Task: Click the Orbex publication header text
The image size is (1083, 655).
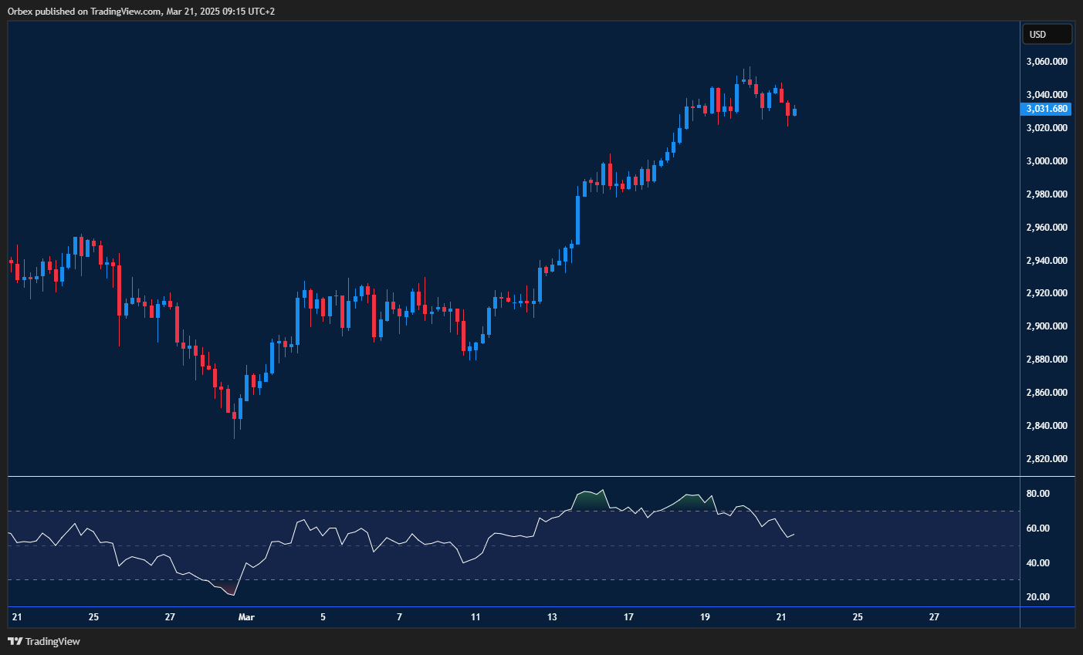Action: click(140, 11)
